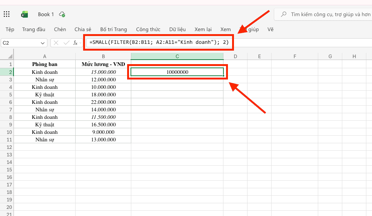The width and height of the screenshot is (372, 216).
Task: Open the Dữ liệu tab
Action: (x=178, y=29)
